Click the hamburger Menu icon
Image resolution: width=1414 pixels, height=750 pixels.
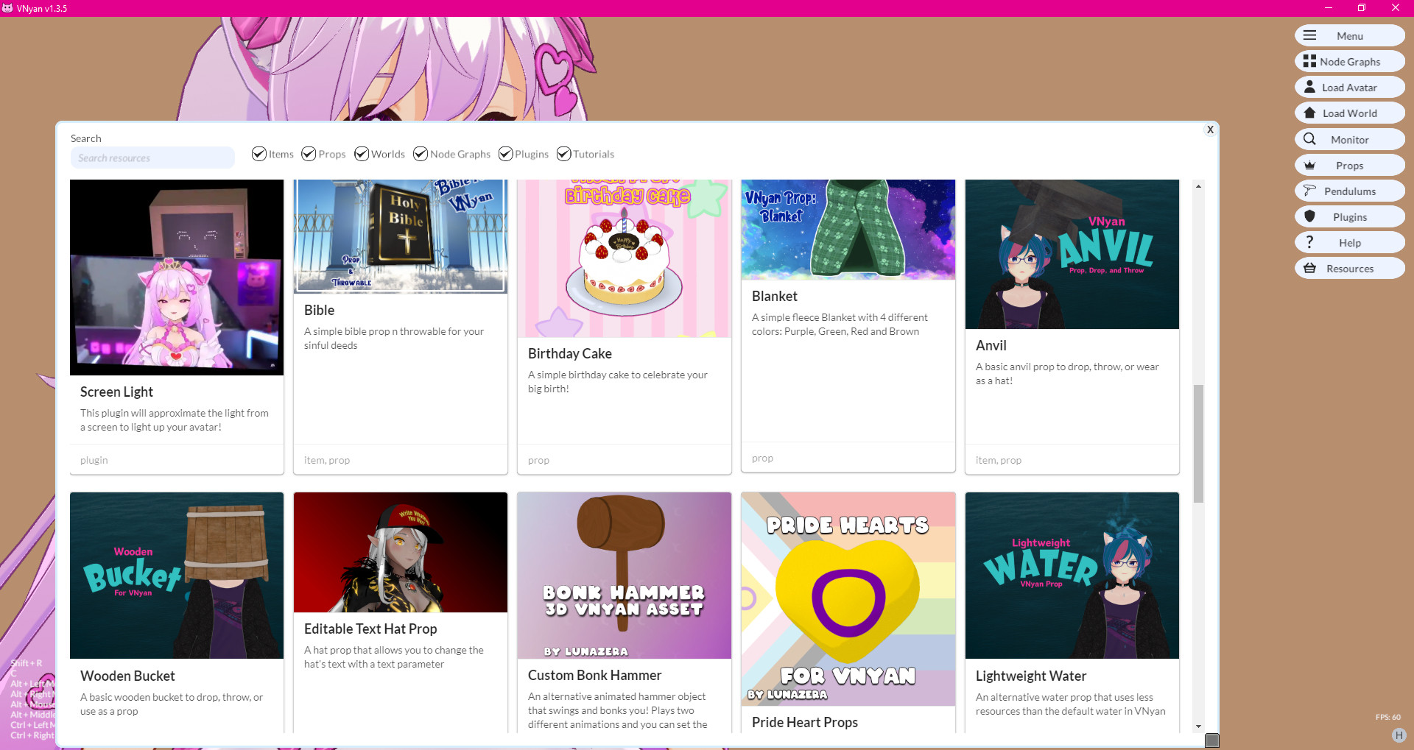tap(1309, 35)
